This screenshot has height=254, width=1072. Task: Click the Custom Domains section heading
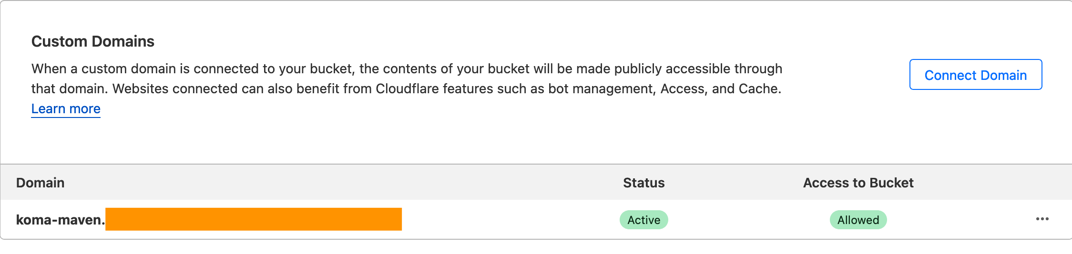click(x=93, y=41)
